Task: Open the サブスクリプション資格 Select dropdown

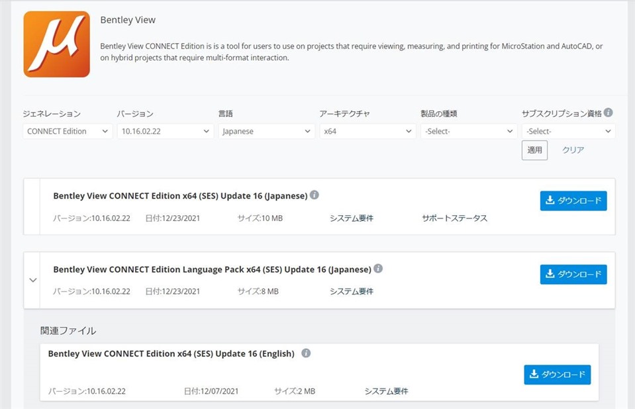Action: coord(568,132)
